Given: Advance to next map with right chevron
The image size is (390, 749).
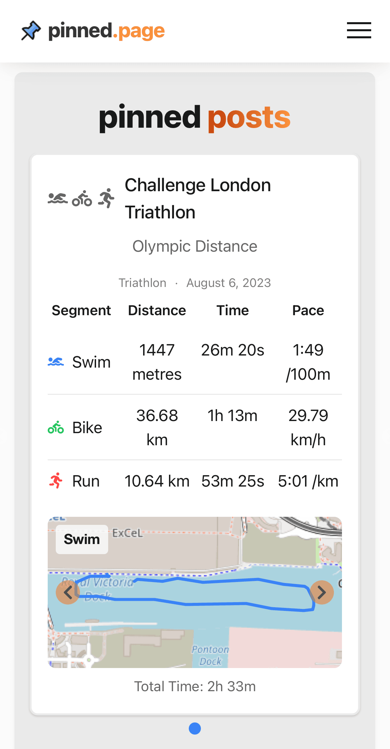Looking at the screenshot, I should 322,592.
